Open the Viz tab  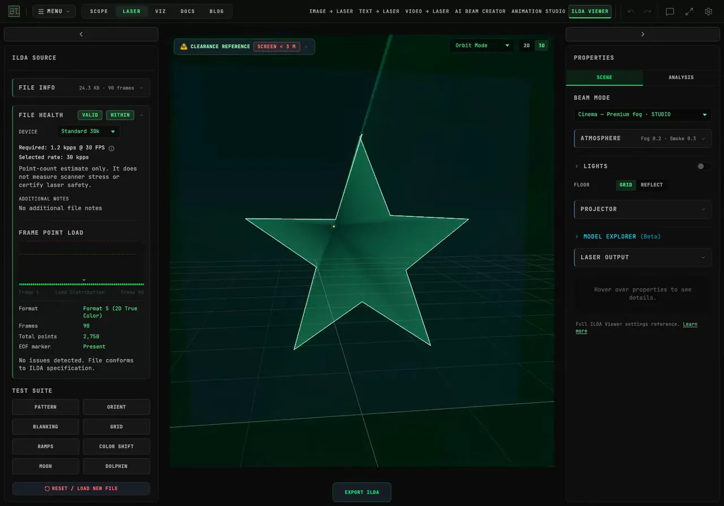161,11
